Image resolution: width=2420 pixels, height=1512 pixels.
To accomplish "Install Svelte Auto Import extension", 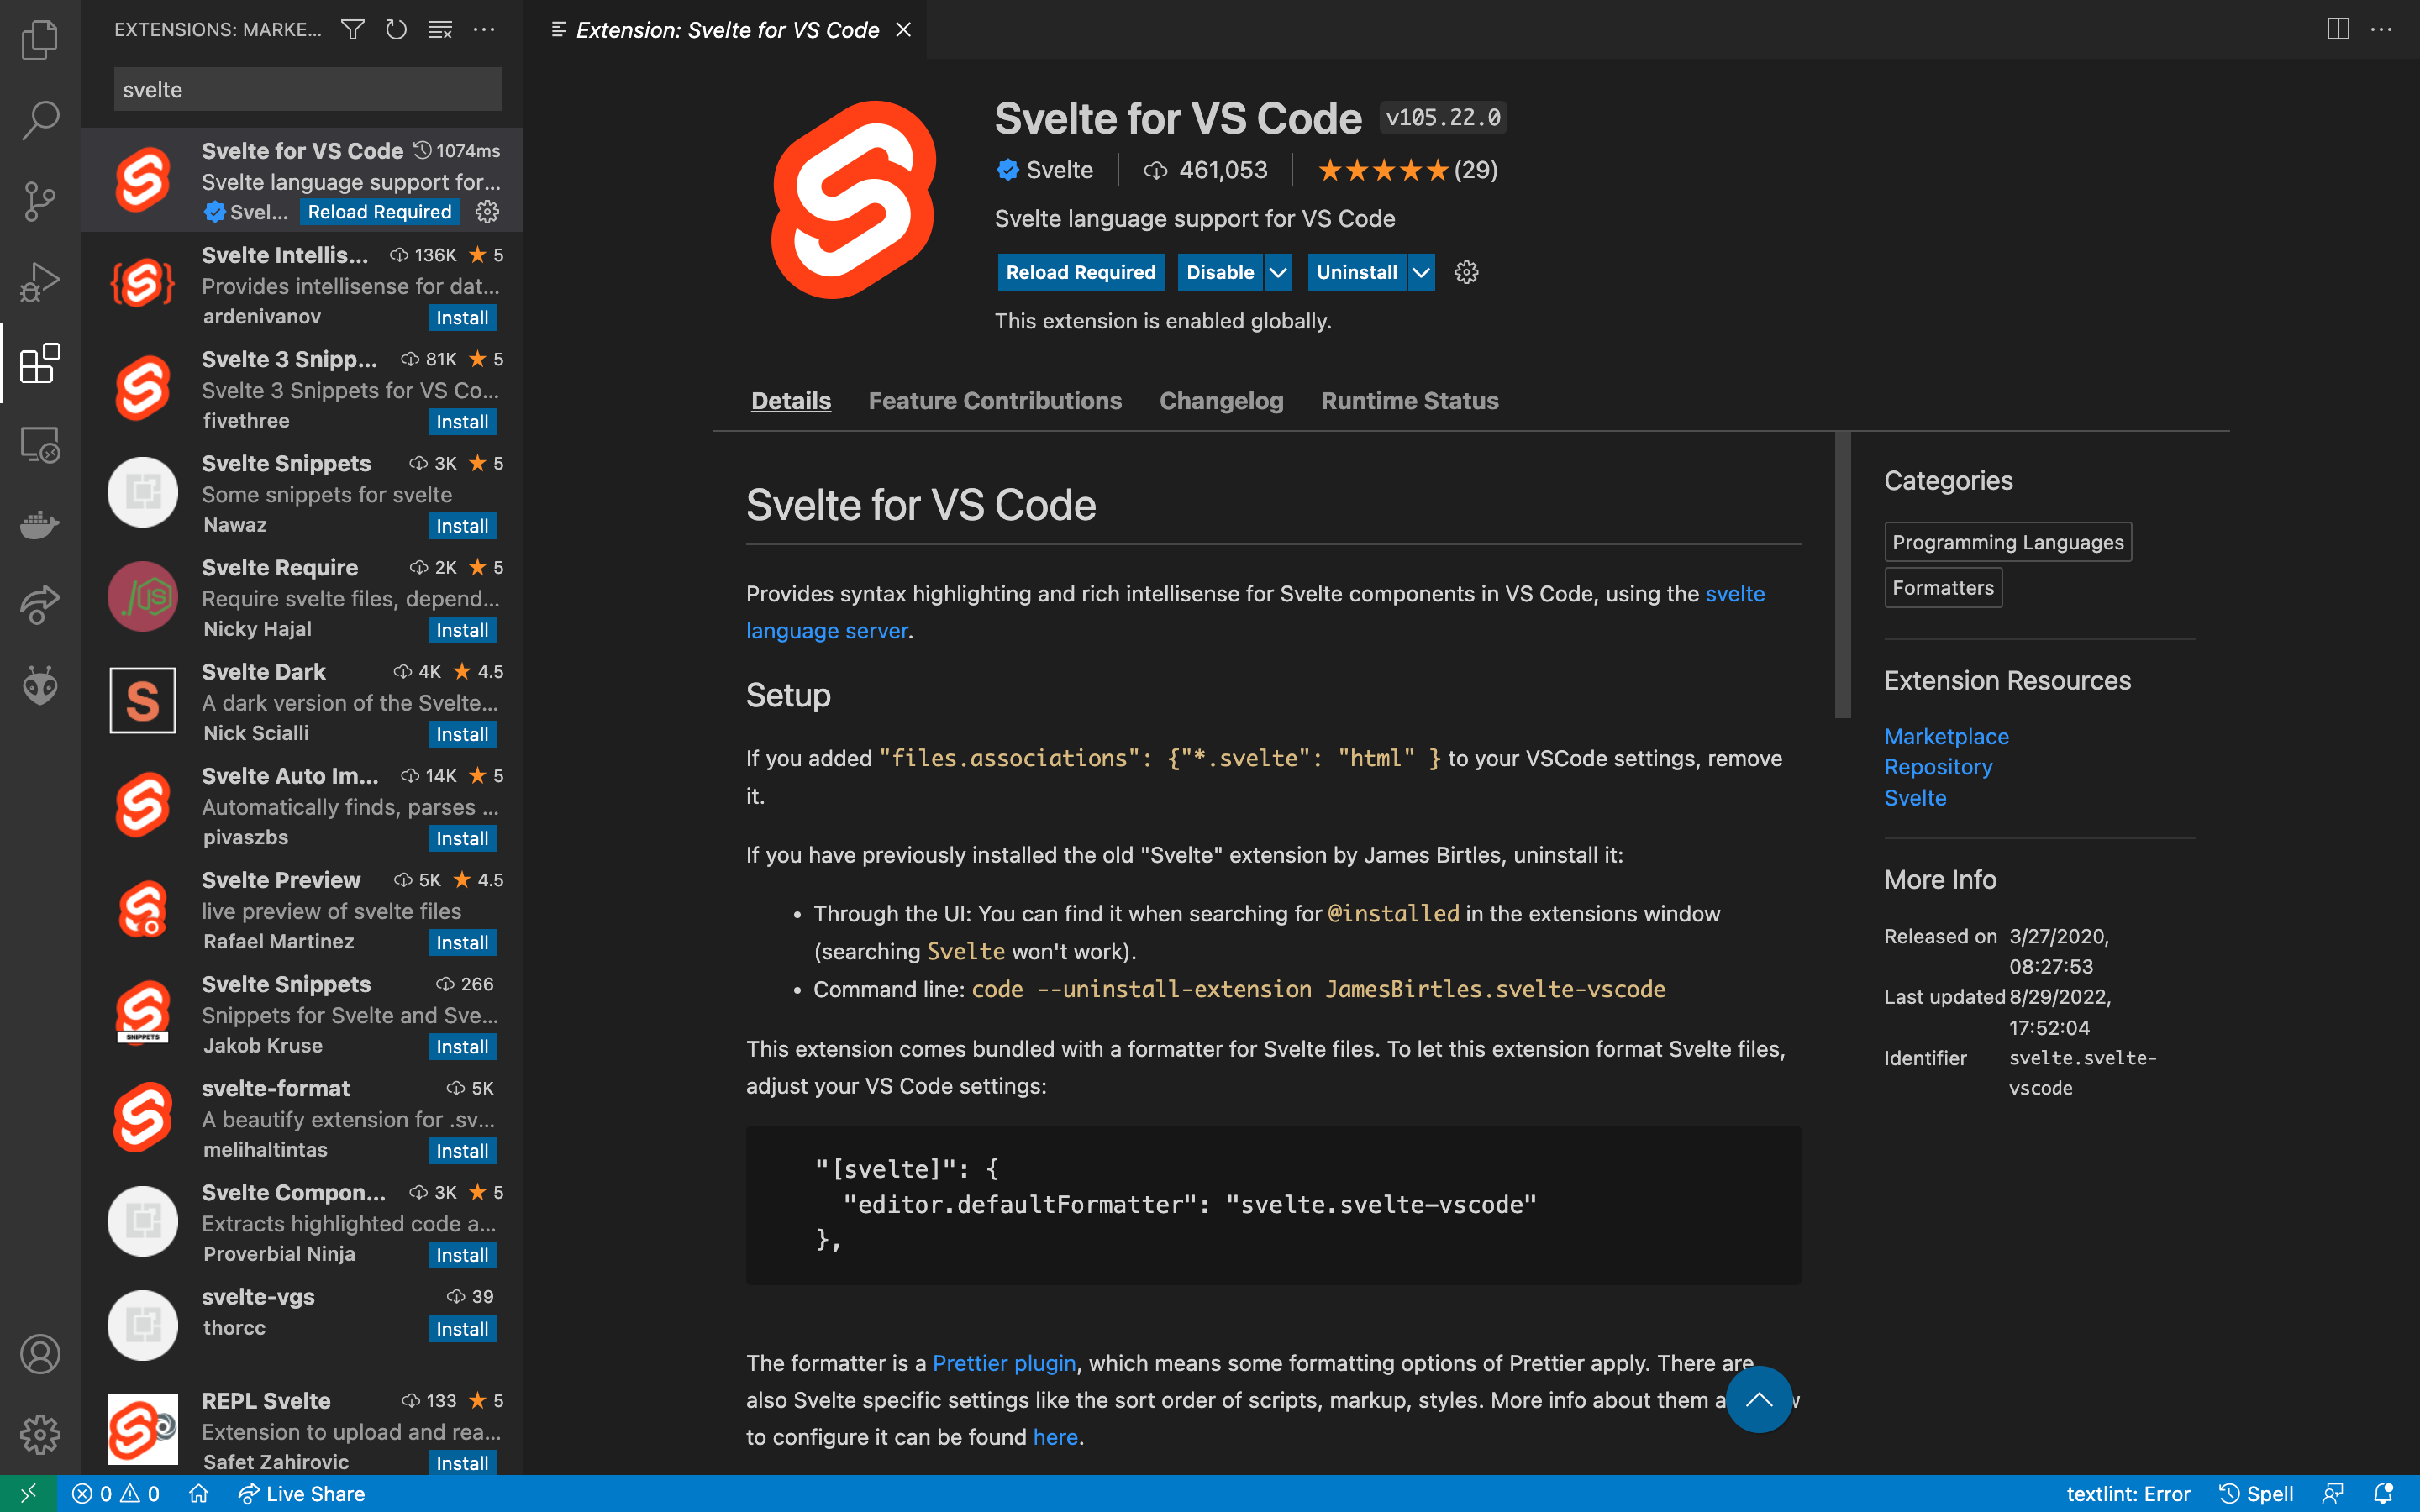I will point(462,838).
